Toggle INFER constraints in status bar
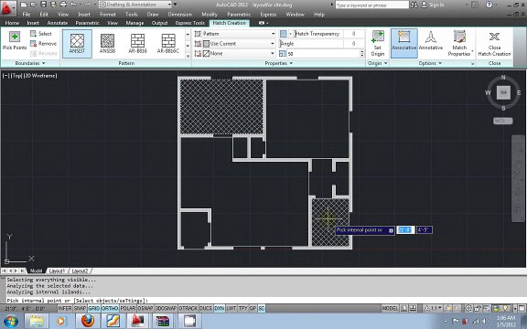This screenshot has width=527, height=329. (65, 308)
